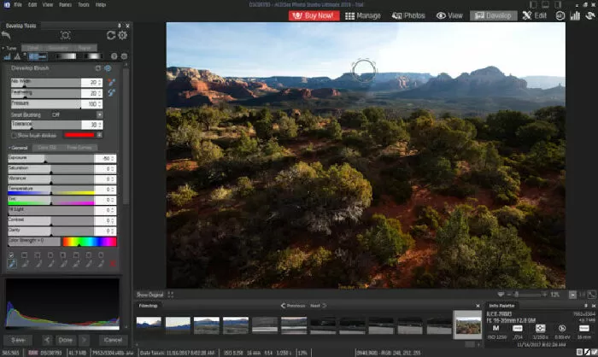Enable the sixth brush checkbox
The width and height of the screenshot is (598, 357).
click(x=76, y=255)
